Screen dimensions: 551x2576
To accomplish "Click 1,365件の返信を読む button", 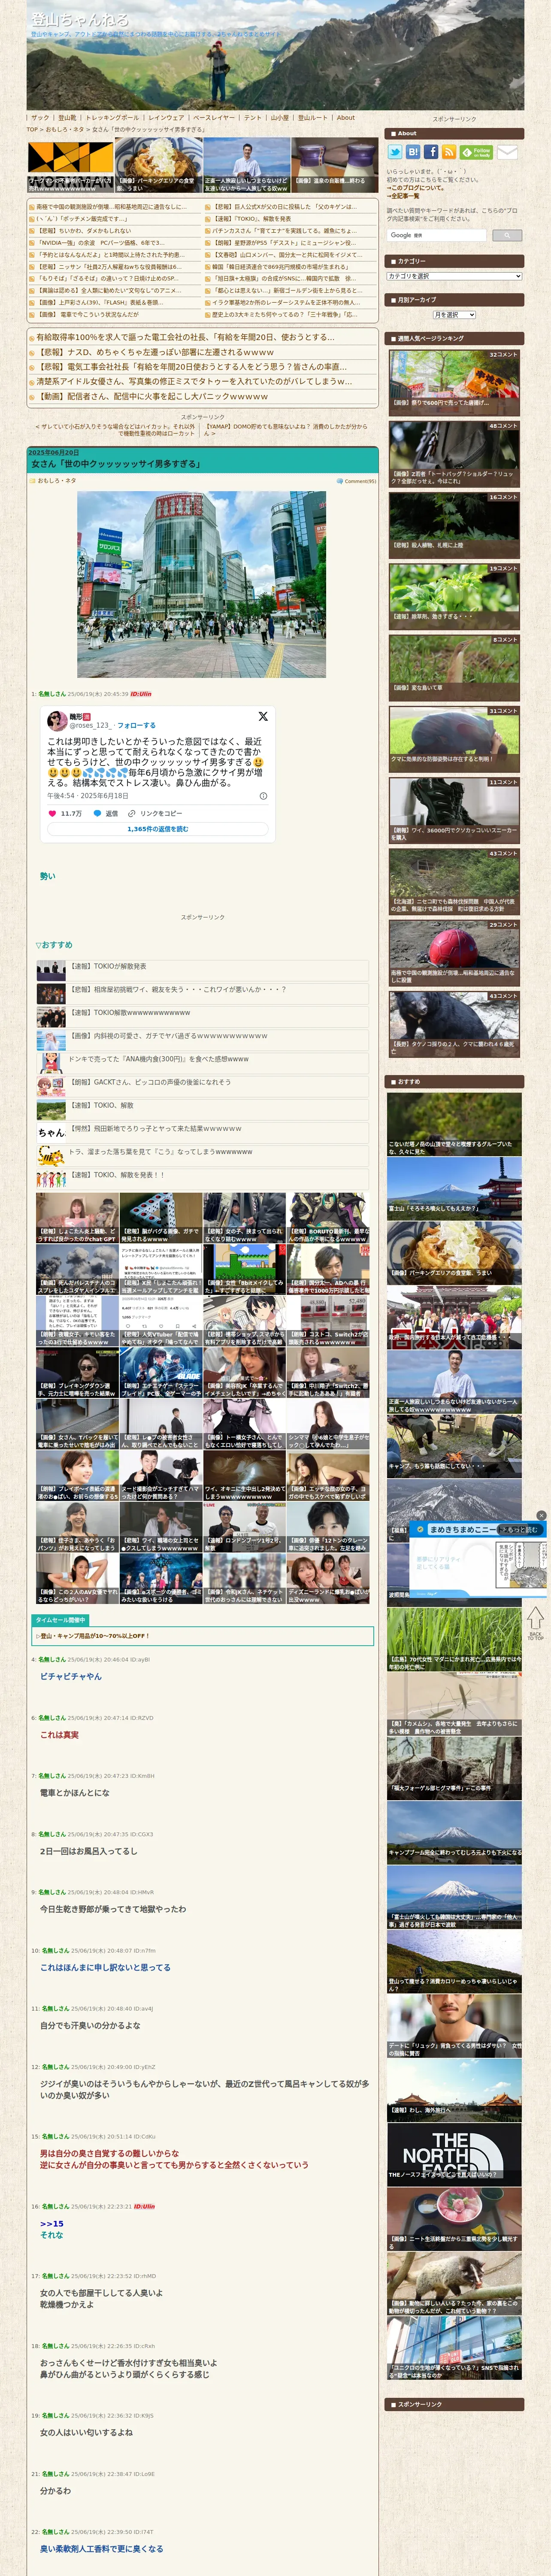I will [157, 829].
